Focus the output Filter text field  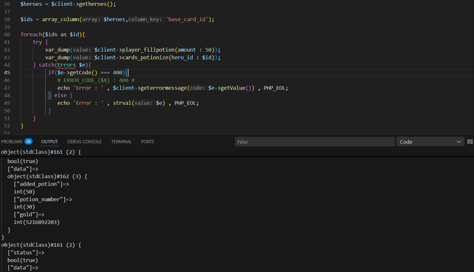pyautogui.click(x=314, y=142)
